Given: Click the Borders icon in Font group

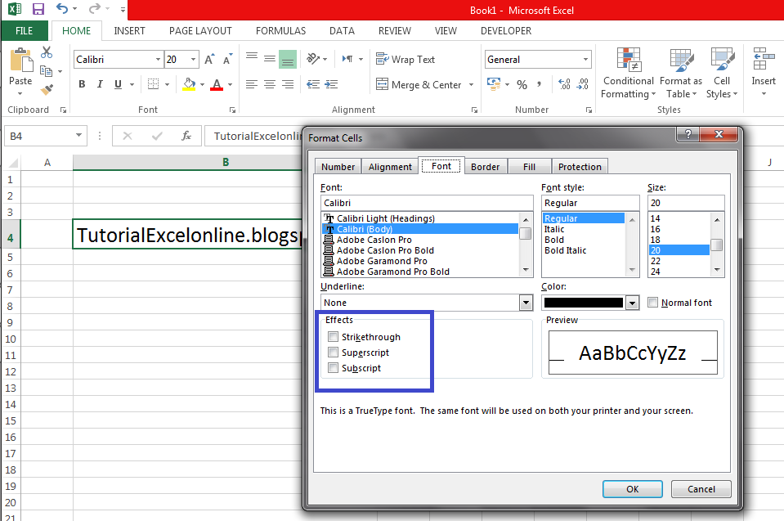Looking at the screenshot, I should pyautogui.click(x=154, y=84).
